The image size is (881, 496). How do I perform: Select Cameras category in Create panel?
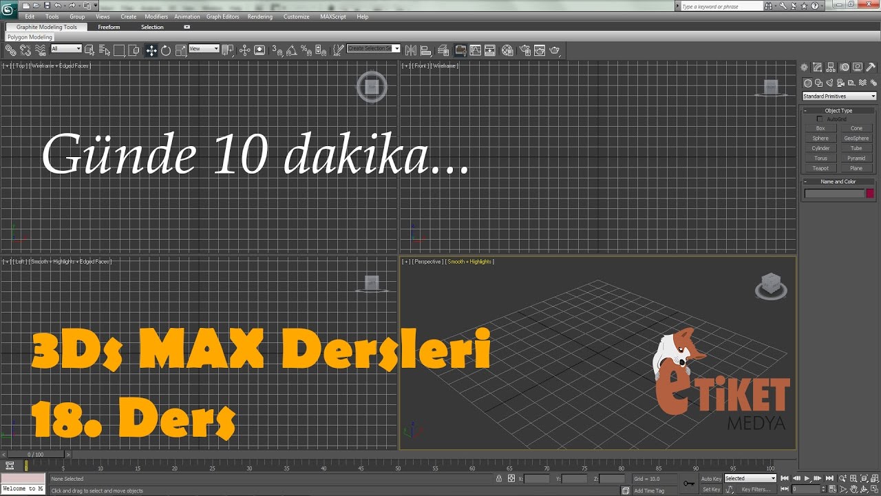[840, 83]
